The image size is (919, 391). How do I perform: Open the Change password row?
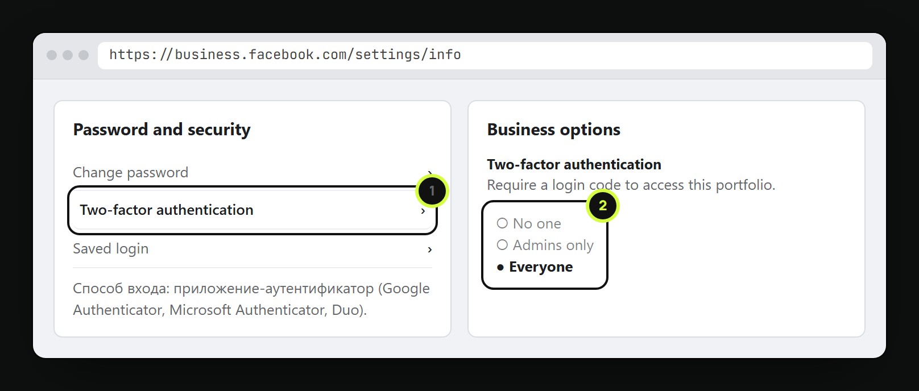[x=252, y=172]
